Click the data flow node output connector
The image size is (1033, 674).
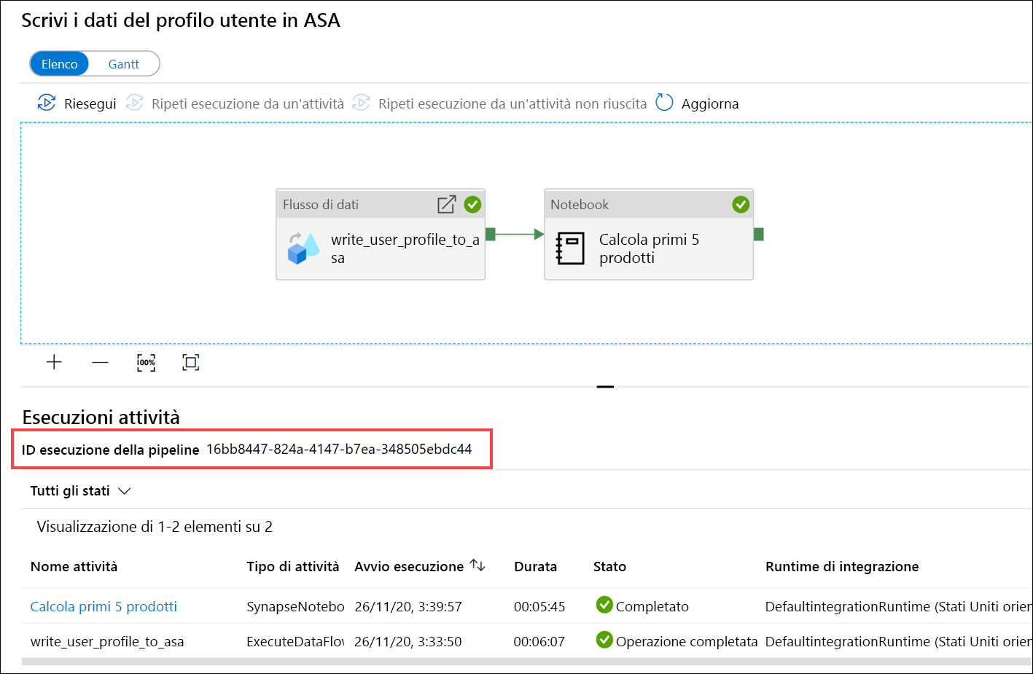click(x=491, y=234)
